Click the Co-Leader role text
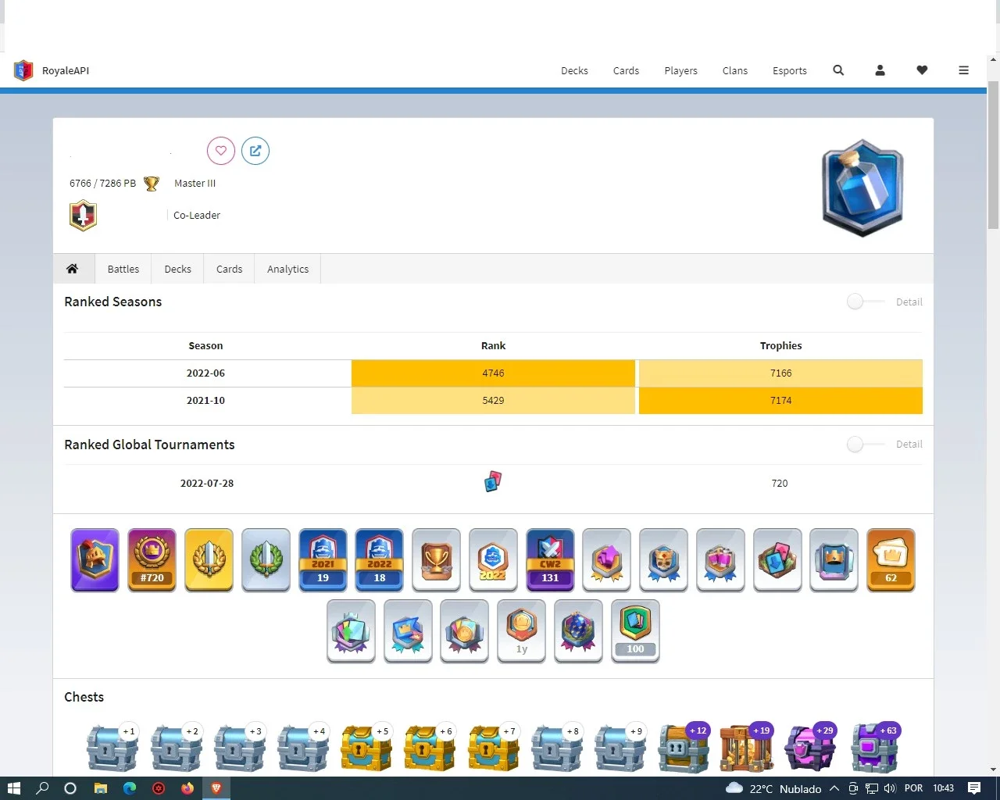 (x=197, y=216)
